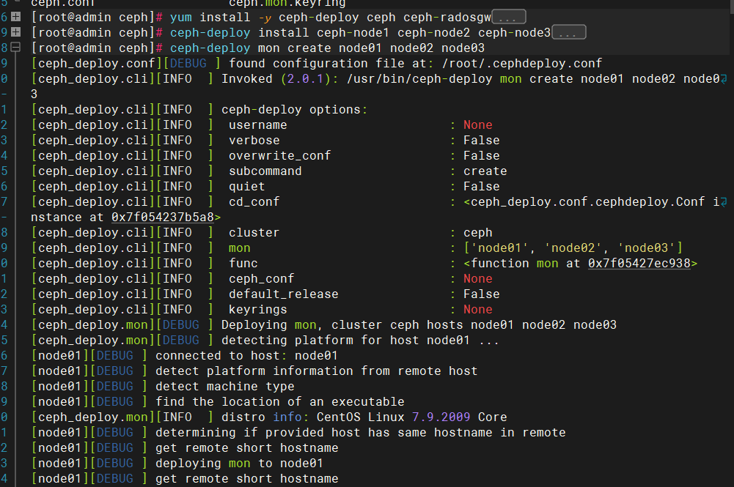The image size is (734, 487).
Task: Click 'detect machine type' line
Action: [x=224, y=387]
